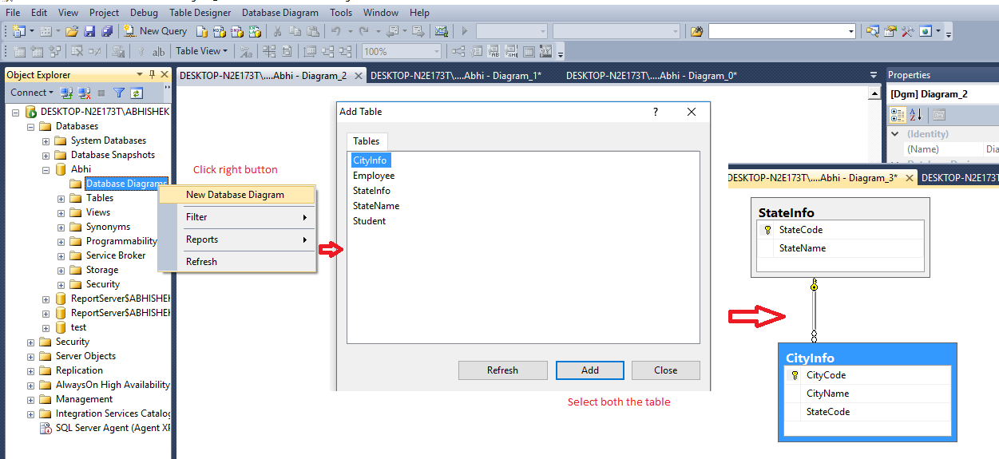Switch to the Diagram_1* document tab
Viewport: 999px width, 459px height.
coord(456,75)
